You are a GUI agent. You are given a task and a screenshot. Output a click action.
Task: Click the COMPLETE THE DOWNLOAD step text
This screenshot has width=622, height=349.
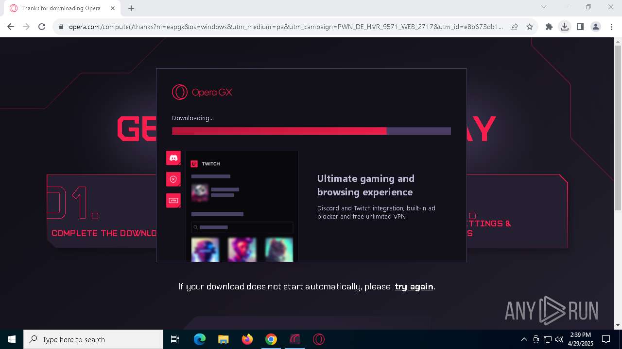click(x=104, y=233)
